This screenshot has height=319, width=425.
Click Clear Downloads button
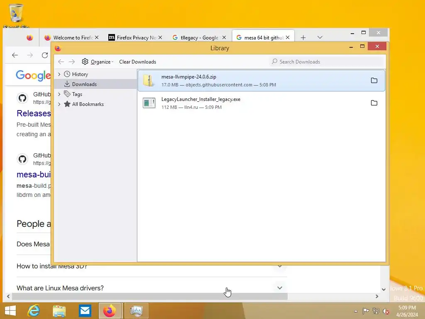[x=137, y=62]
